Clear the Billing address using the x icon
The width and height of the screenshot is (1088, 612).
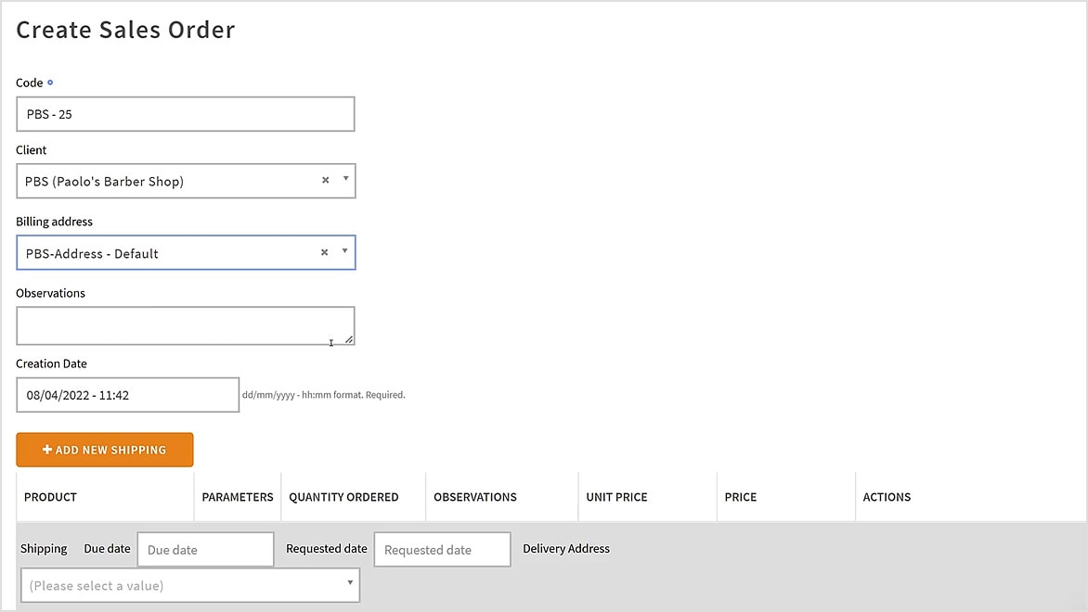pyautogui.click(x=324, y=251)
